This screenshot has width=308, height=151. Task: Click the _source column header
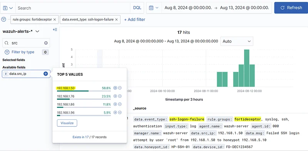click(x=140, y=109)
